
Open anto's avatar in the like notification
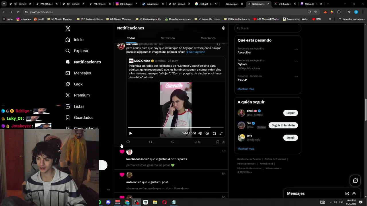coord(129,175)
